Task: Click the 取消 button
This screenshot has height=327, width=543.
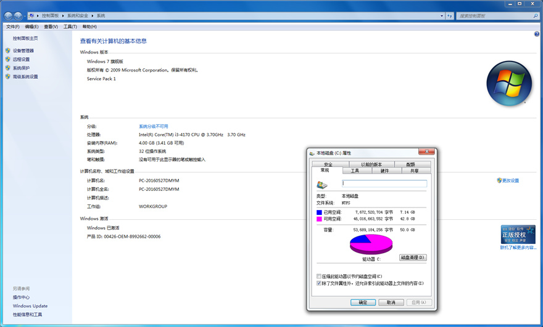Action: [x=391, y=302]
